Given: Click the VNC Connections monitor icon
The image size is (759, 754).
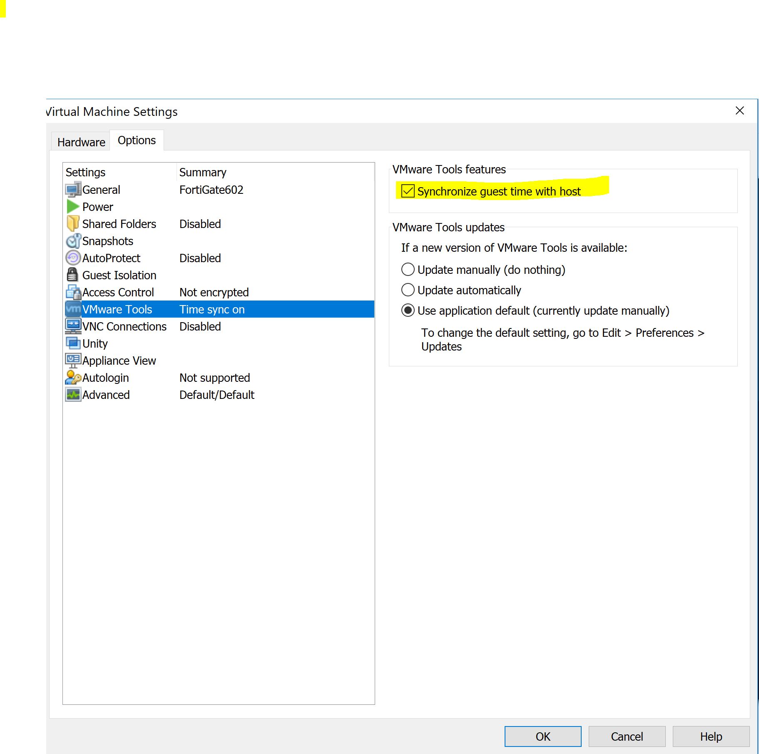Looking at the screenshot, I should (73, 326).
